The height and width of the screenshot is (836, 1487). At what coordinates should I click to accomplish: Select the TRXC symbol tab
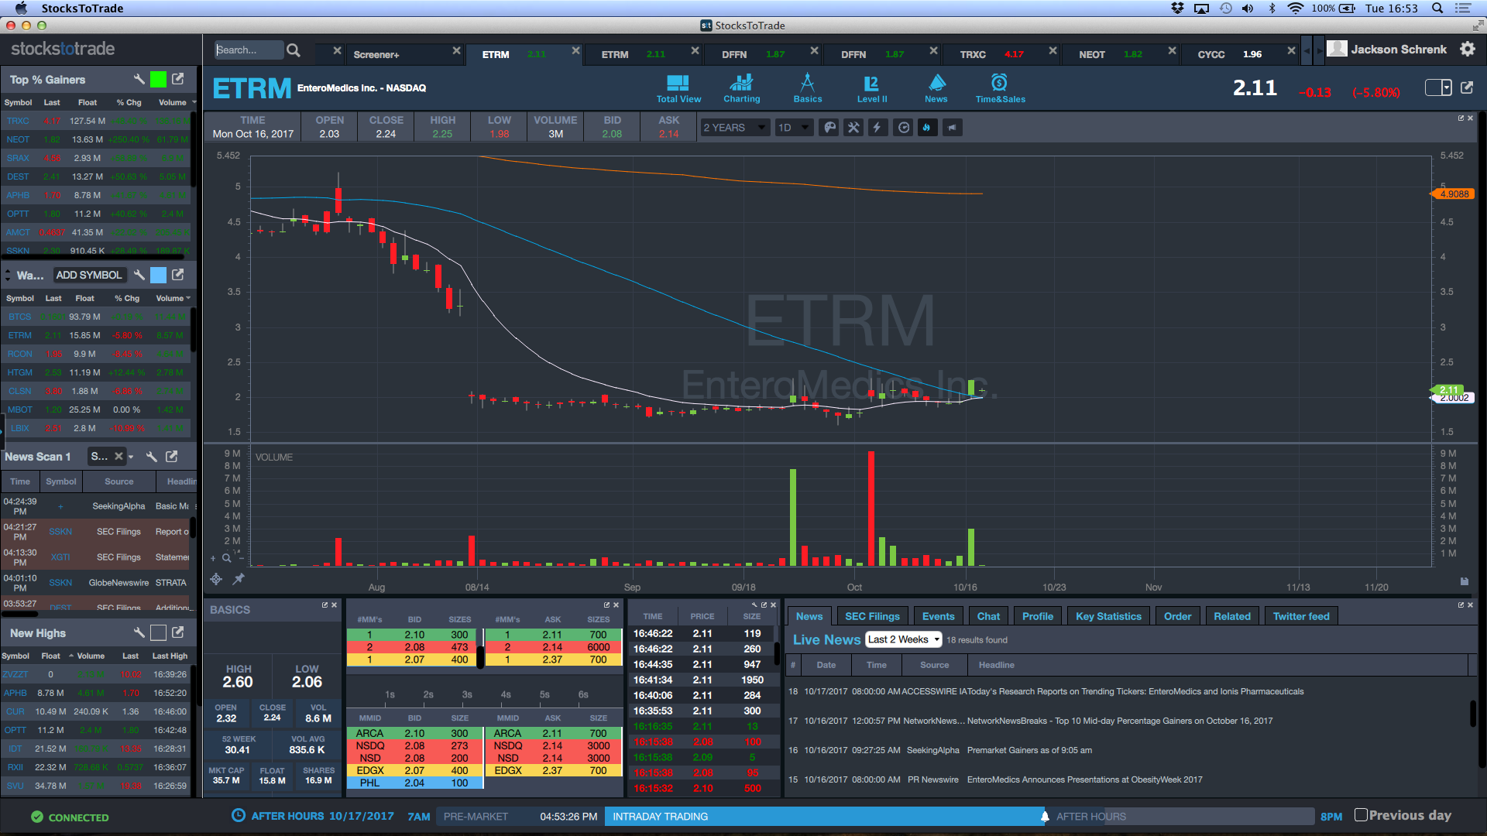973,54
